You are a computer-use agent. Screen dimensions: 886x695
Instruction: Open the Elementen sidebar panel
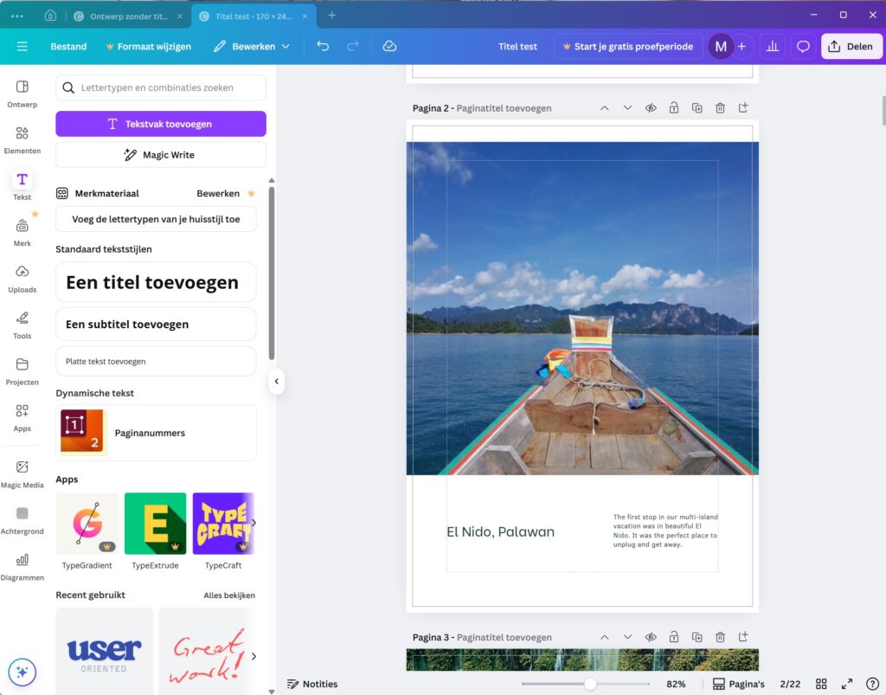click(x=22, y=139)
